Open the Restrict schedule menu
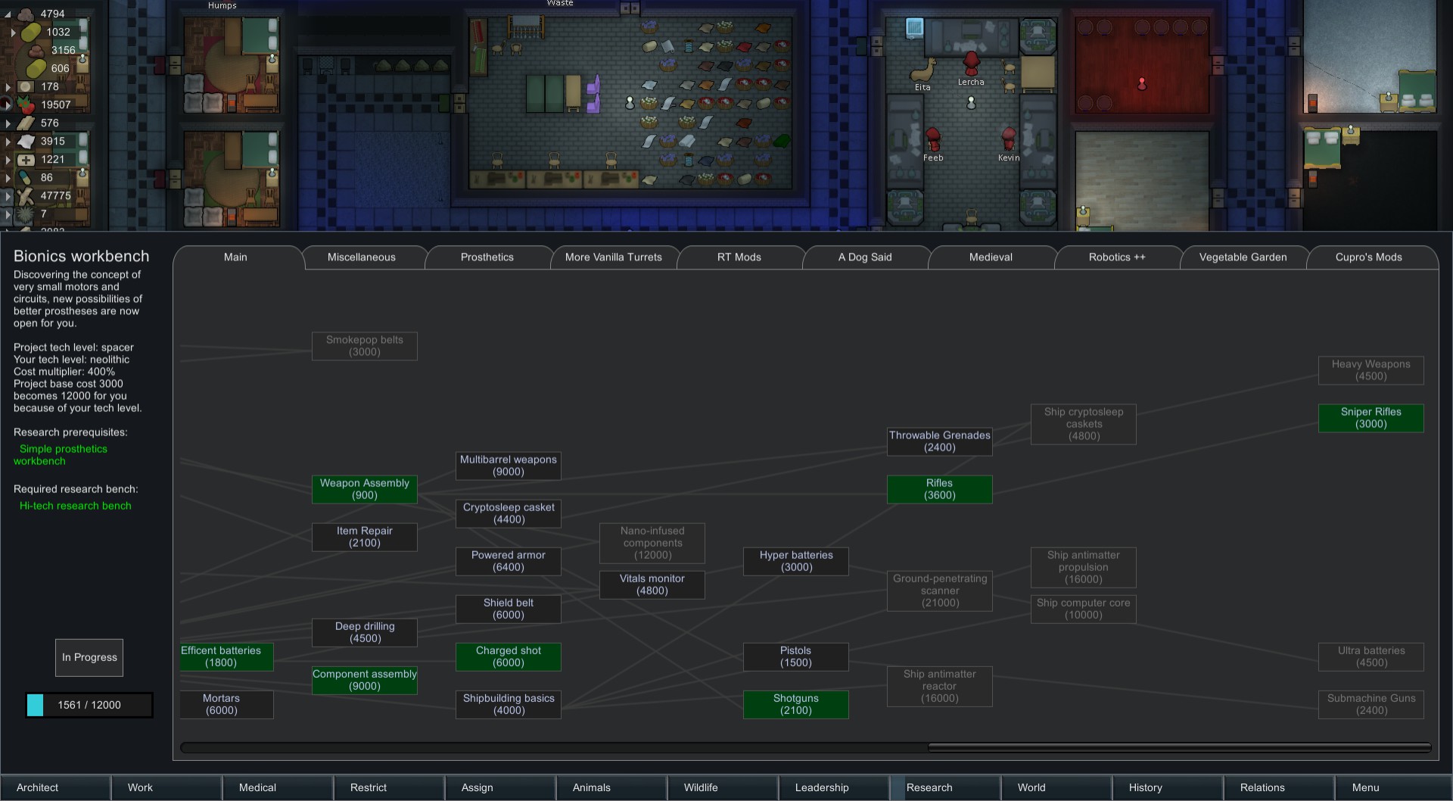The width and height of the screenshot is (1453, 801). (389, 787)
